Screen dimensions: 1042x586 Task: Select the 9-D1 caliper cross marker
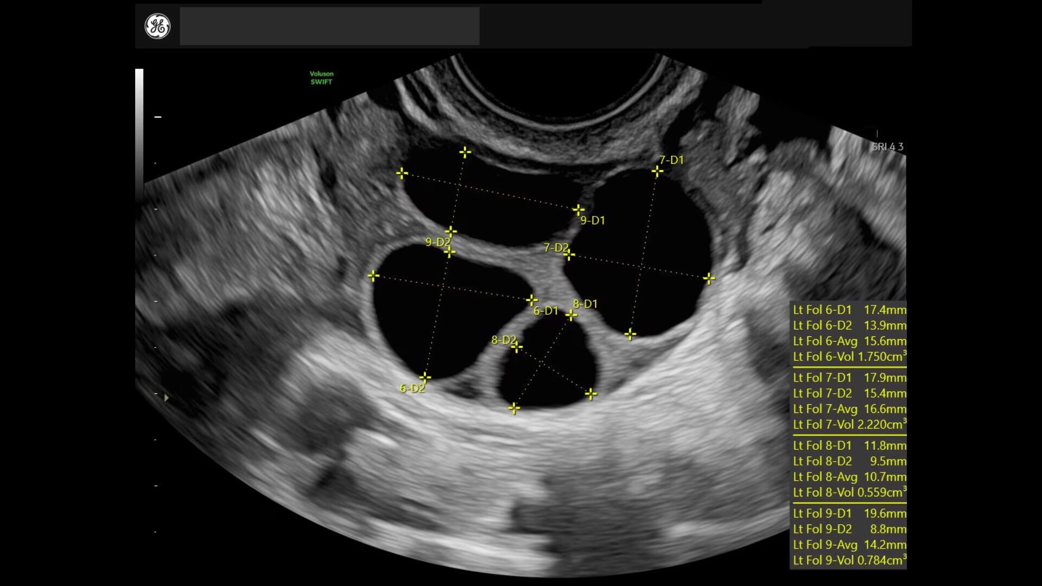tap(579, 210)
